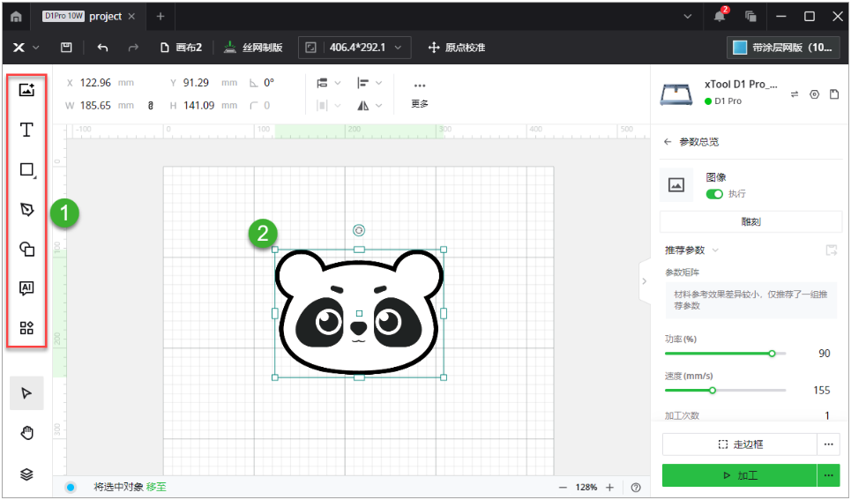Toggle the 执行 switch for the image
The image size is (851, 500).
click(714, 194)
